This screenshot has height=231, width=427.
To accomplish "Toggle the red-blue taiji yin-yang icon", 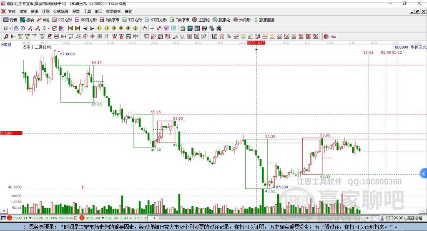I will point(326,37).
